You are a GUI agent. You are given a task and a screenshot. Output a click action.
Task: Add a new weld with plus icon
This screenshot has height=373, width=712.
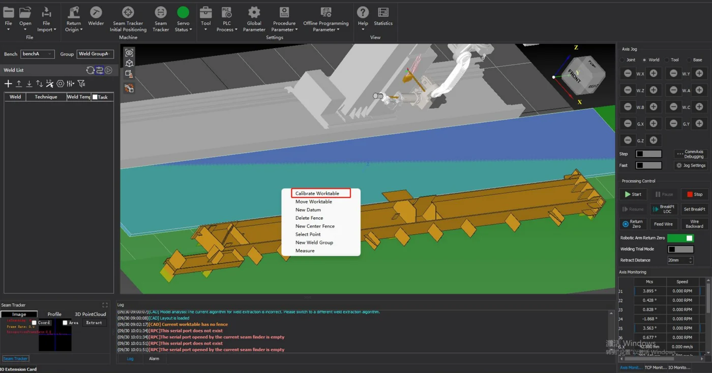point(8,84)
